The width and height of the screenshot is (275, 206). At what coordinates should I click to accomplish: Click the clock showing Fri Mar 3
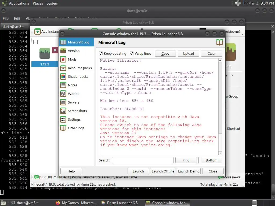pos(259,3)
